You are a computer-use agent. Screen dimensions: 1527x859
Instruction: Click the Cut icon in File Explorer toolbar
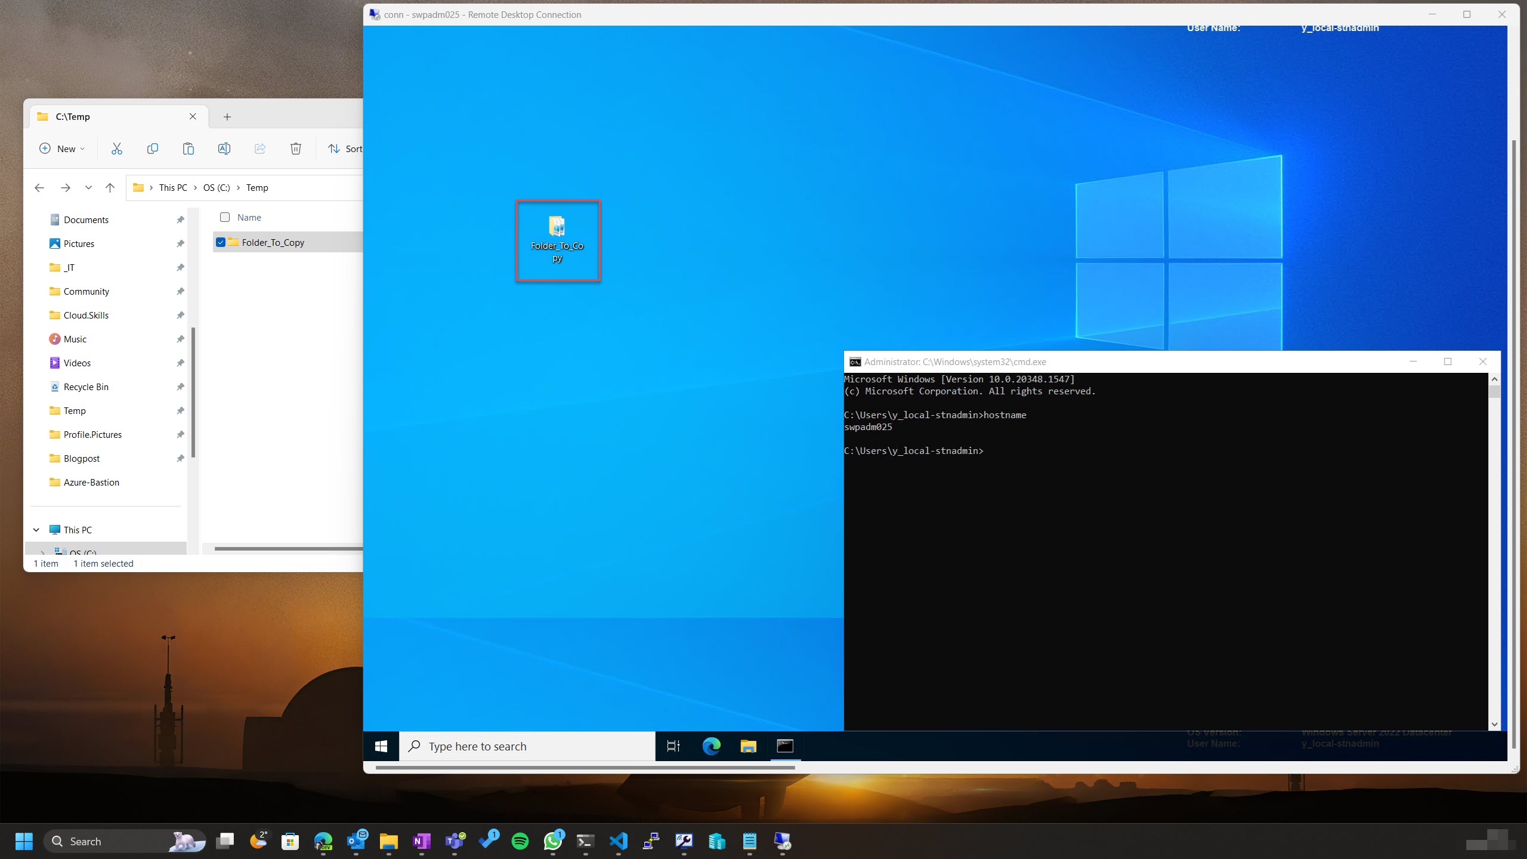click(x=117, y=149)
